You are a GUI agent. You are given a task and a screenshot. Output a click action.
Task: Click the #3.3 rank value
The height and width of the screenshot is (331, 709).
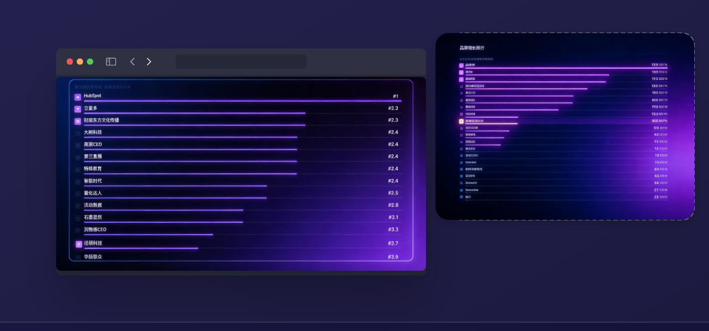pyautogui.click(x=393, y=229)
